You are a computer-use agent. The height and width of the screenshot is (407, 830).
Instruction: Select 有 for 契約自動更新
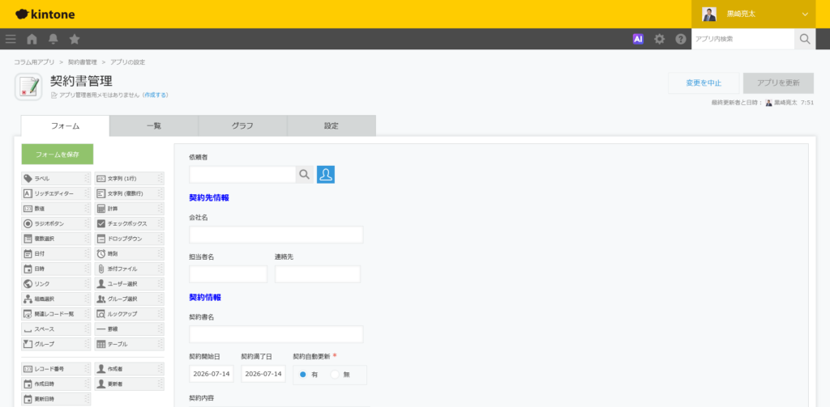coord(303,374)
